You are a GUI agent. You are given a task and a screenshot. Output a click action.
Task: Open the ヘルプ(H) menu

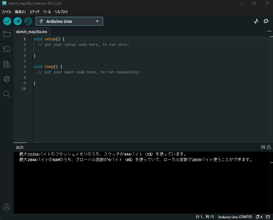click(61, 12)
